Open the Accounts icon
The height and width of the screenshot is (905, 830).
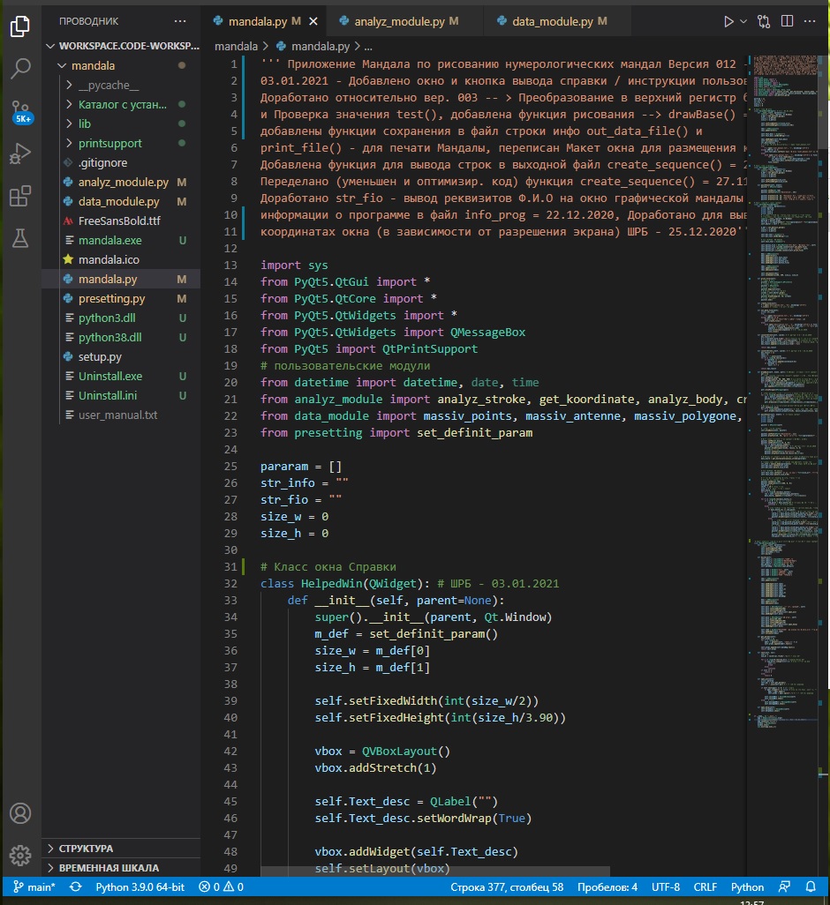(x=20, y=813)
